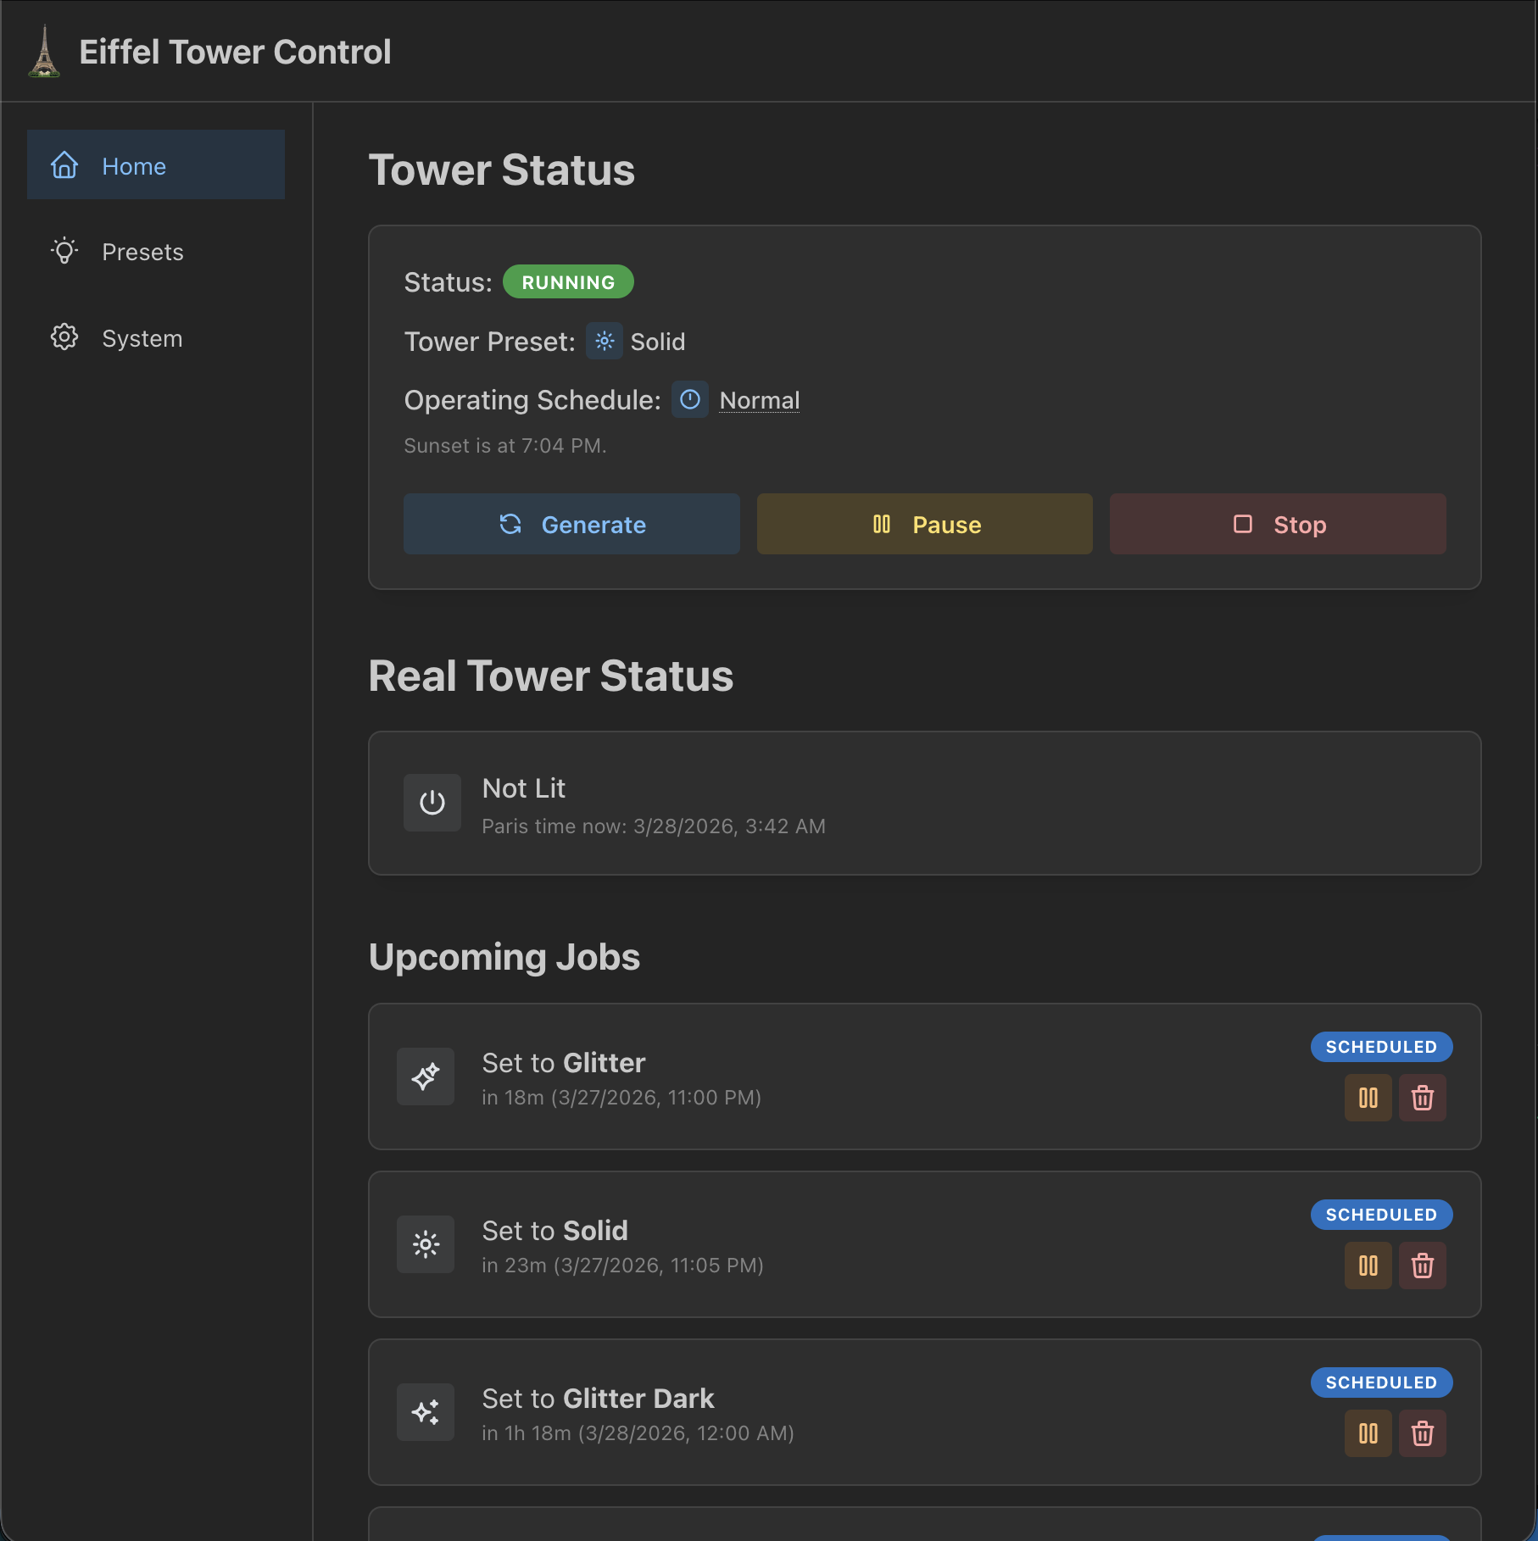Click the power icon in Real Tower Status
Image resolution: width=1538 pixels, height=1541 pixels.
pos(432,803)
